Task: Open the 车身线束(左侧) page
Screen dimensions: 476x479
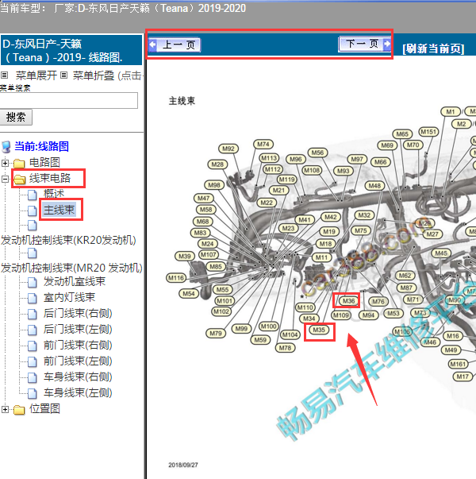Action: pyautogui.click(x=78, y=392)
